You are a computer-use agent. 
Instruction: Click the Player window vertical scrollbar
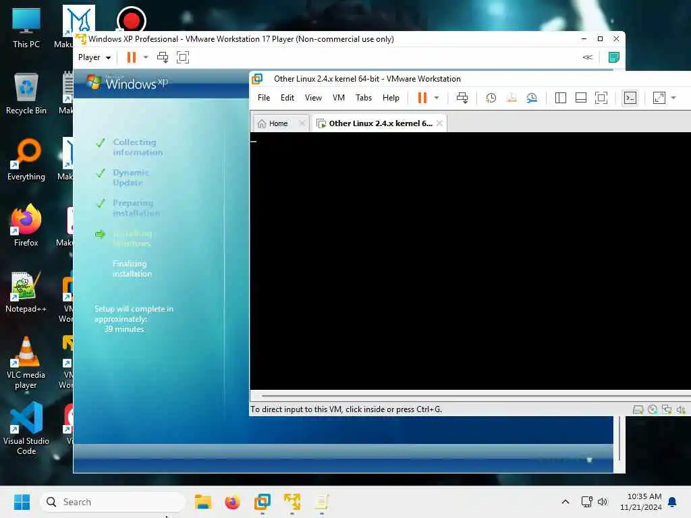[x=619, y=438]
